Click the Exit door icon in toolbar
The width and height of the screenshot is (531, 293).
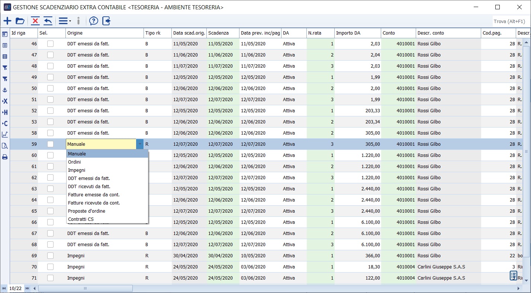[106, 21]
